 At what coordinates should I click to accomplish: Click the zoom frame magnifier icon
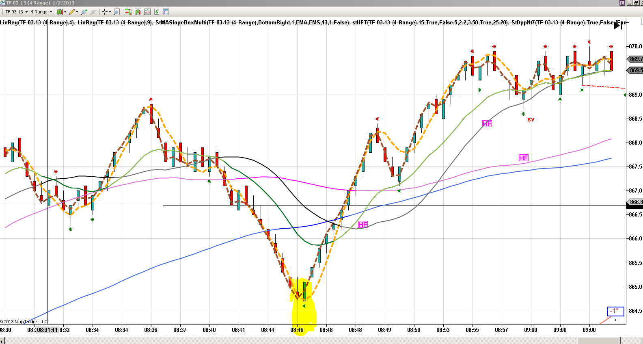(x=117, y=12)
